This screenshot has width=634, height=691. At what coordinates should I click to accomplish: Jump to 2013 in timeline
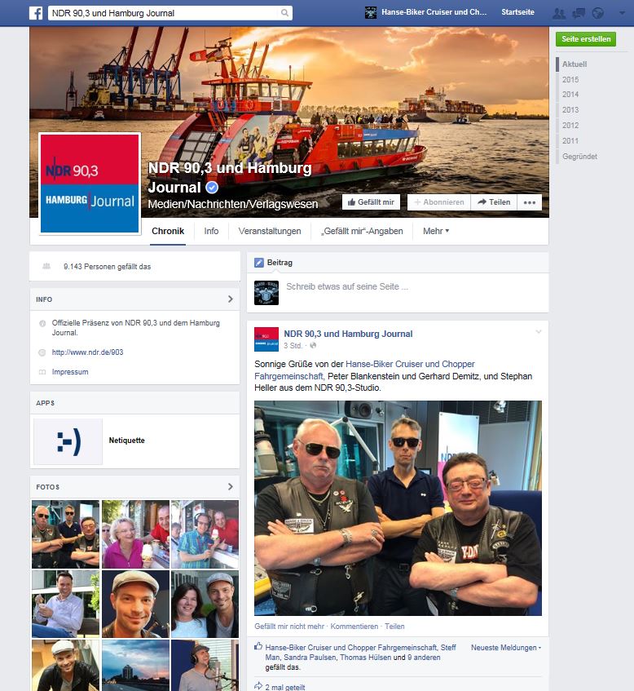570,110
